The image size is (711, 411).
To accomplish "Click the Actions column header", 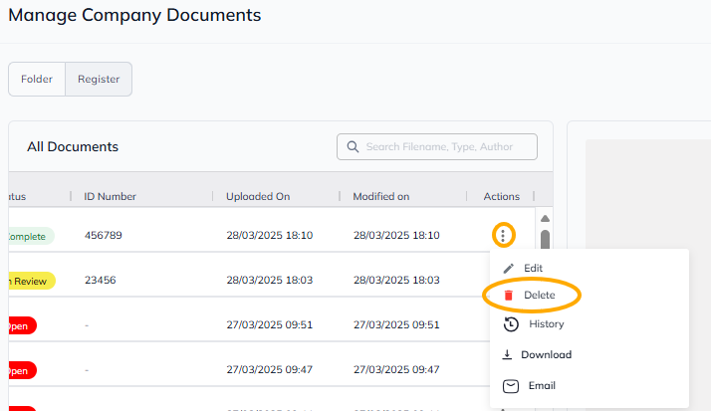I will [x=501, y=196].
